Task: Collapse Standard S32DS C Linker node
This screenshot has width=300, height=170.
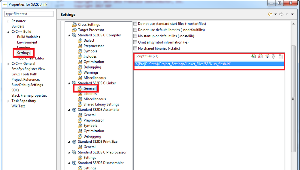Action: tap(69, 83)
